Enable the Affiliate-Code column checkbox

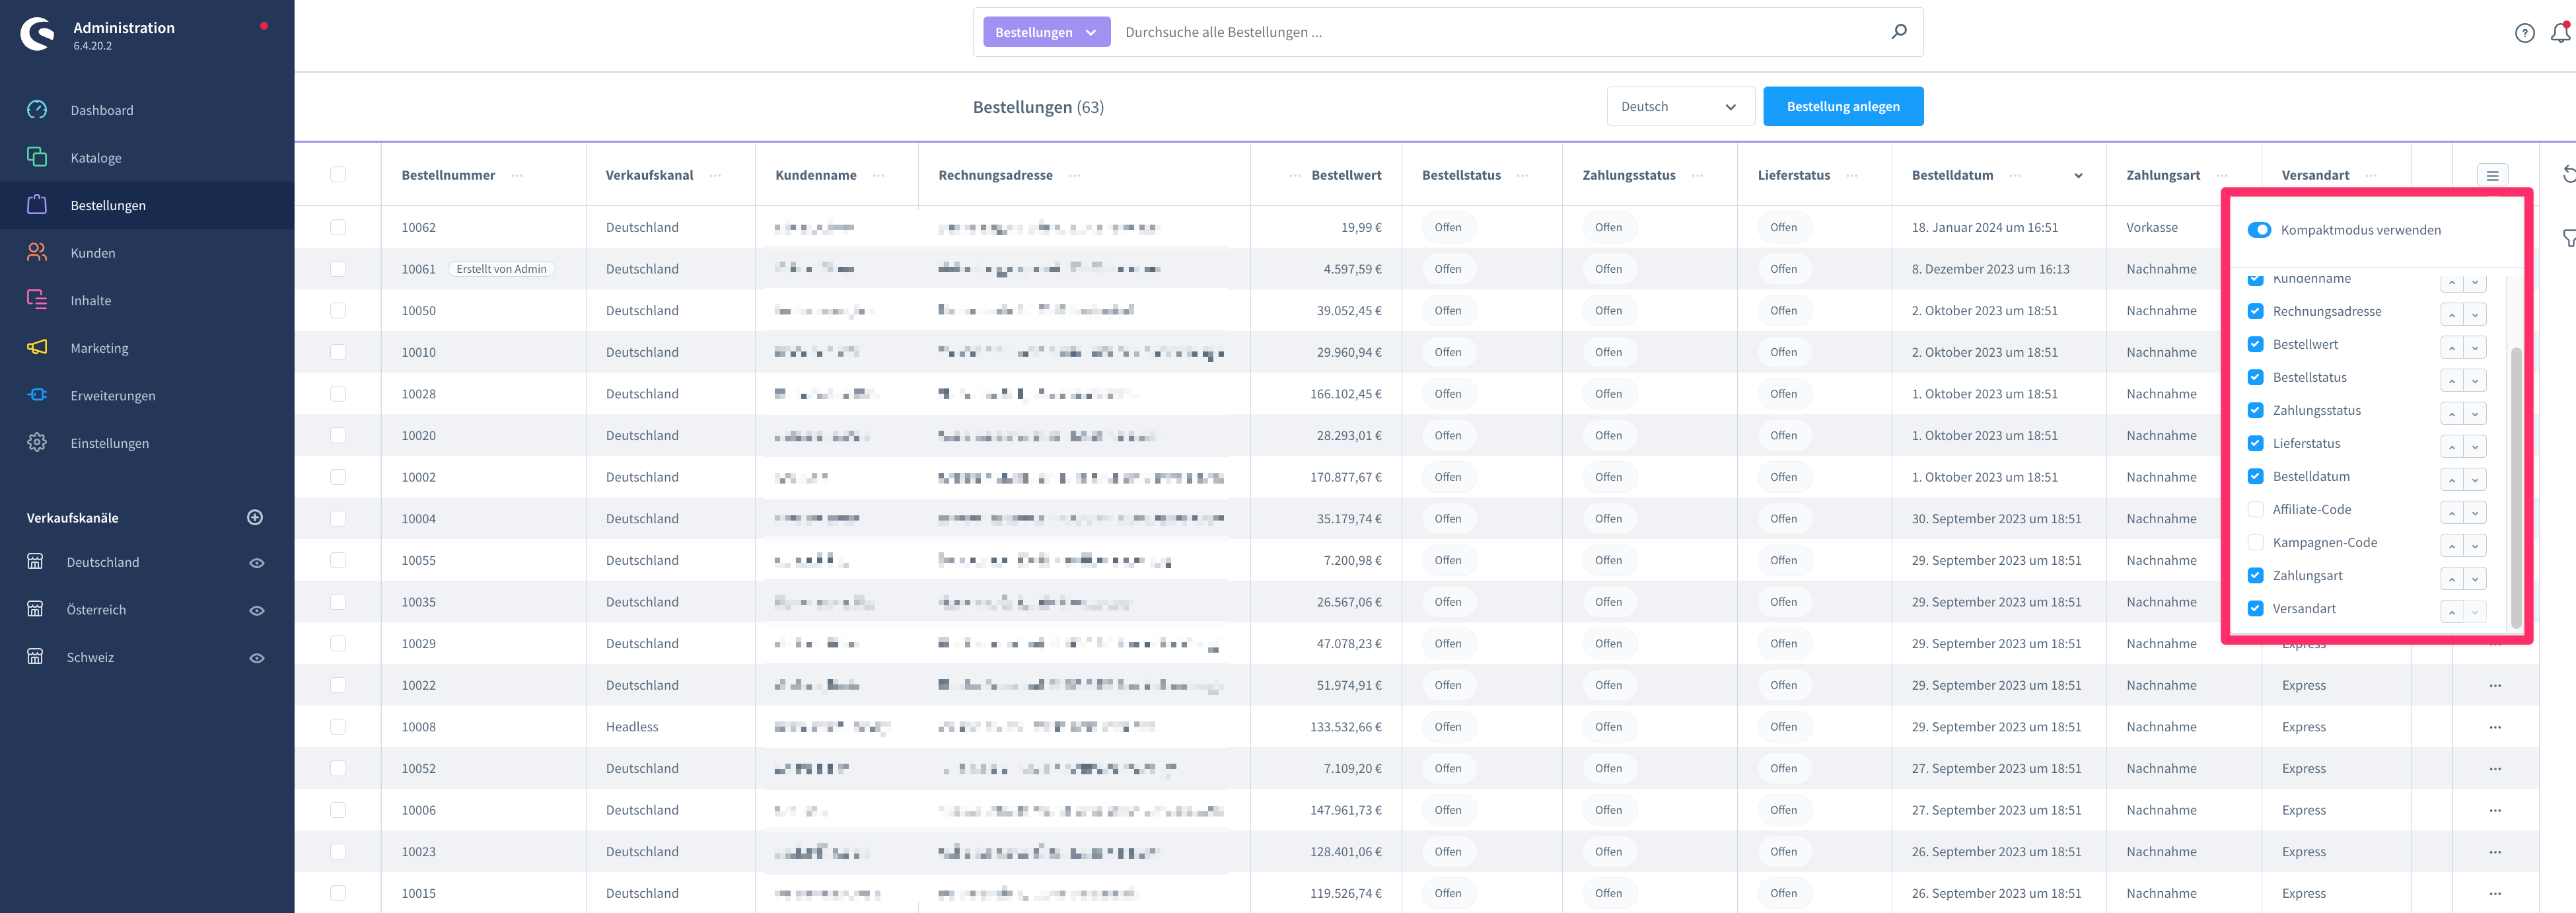point(2255,509)
